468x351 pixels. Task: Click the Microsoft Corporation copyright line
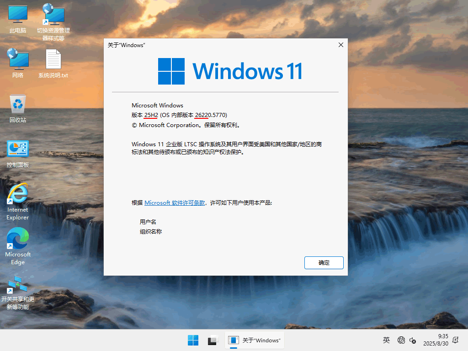[x=186, y=125]
